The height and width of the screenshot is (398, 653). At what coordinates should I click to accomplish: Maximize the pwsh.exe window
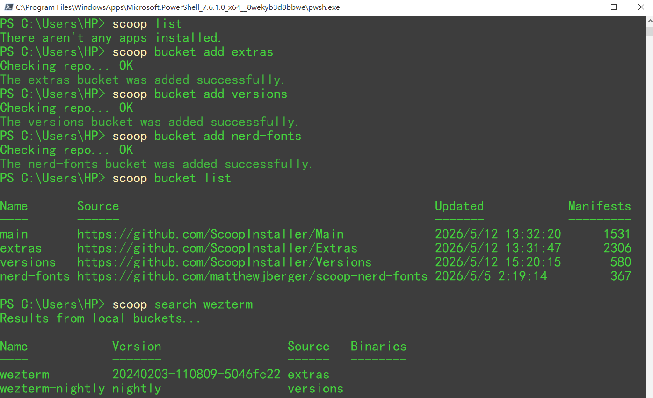point(614,7)
